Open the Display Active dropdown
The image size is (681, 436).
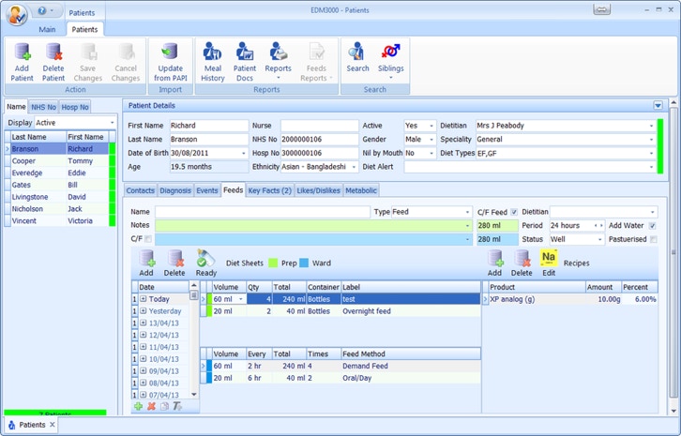tap(112, 123)
